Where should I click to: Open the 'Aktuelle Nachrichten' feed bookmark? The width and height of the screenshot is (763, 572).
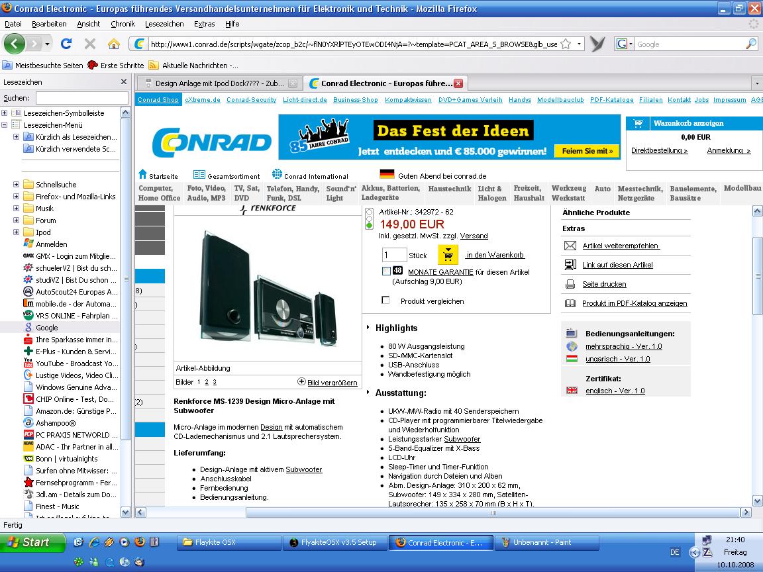tap(193, 65)
